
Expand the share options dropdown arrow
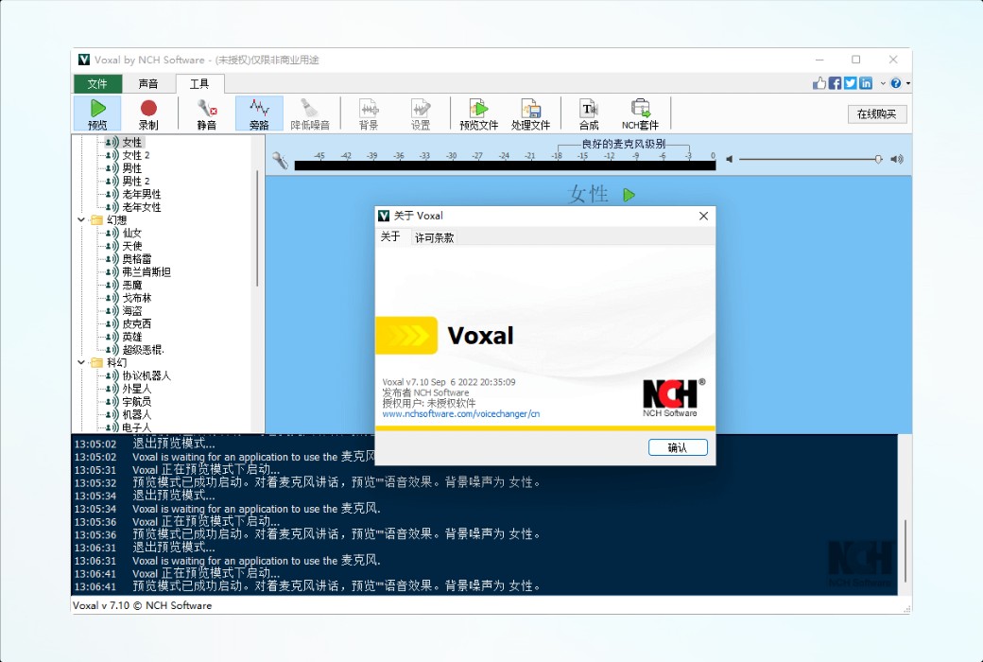click(x=883, y=83)
